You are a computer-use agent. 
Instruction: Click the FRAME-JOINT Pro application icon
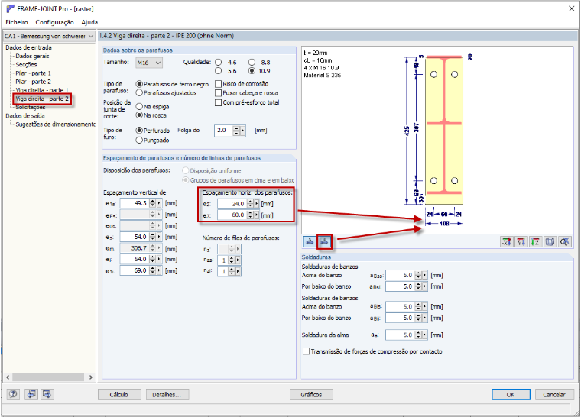click(10, 8)
